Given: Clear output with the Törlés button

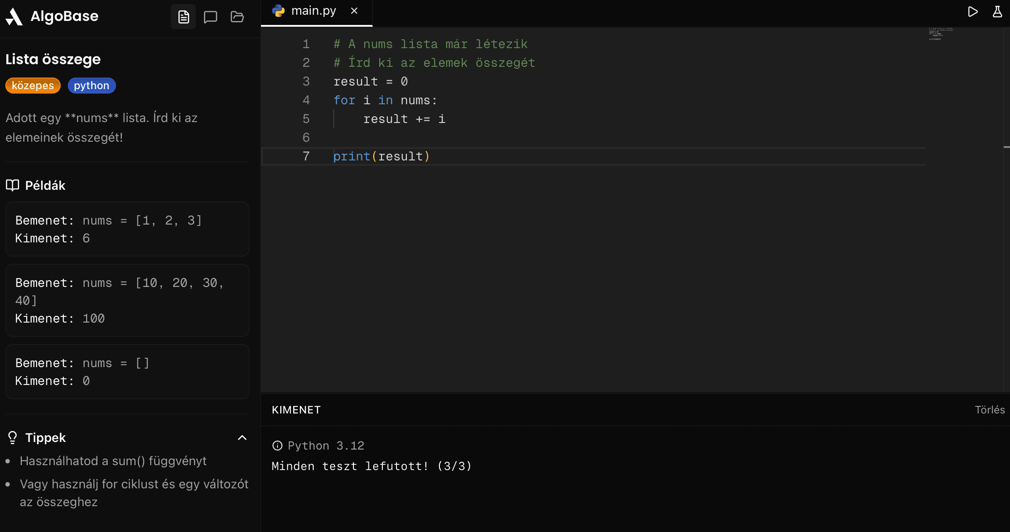Looking at the screenshot, I should pos(990,409).
